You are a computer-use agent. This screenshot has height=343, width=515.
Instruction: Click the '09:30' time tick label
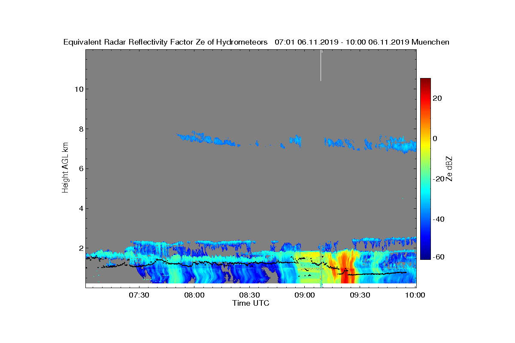[x=360, y=295]
